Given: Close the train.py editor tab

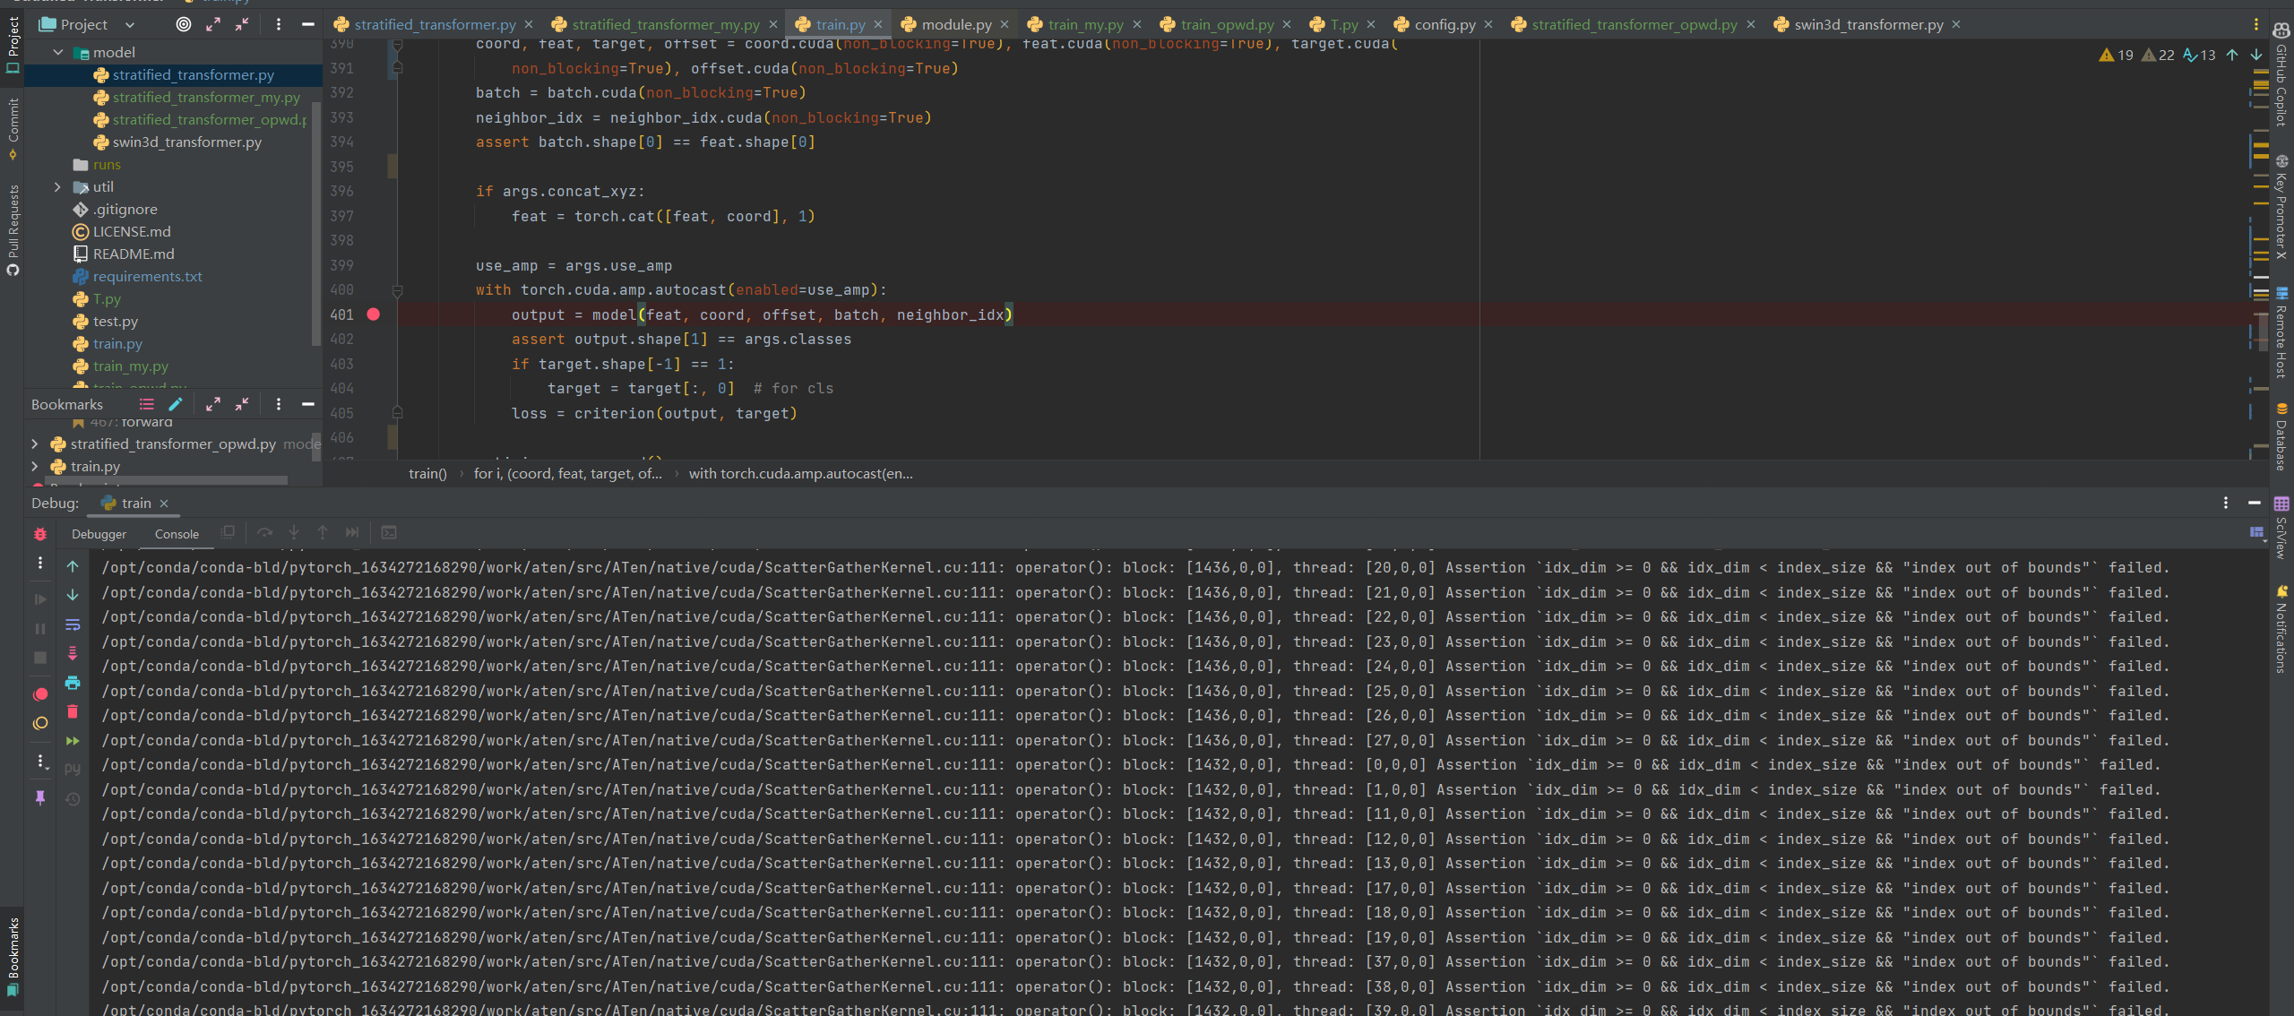Looking at the screenshot, I should pyautogui.click(x=878, y=25).
